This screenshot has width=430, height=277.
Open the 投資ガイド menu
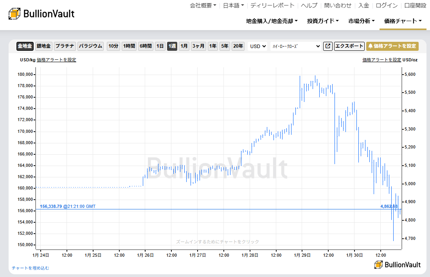[x=322, y=21]
